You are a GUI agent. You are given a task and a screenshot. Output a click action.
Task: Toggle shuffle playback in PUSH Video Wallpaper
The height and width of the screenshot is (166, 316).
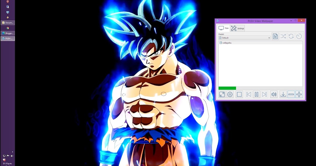tap(283, 36)
